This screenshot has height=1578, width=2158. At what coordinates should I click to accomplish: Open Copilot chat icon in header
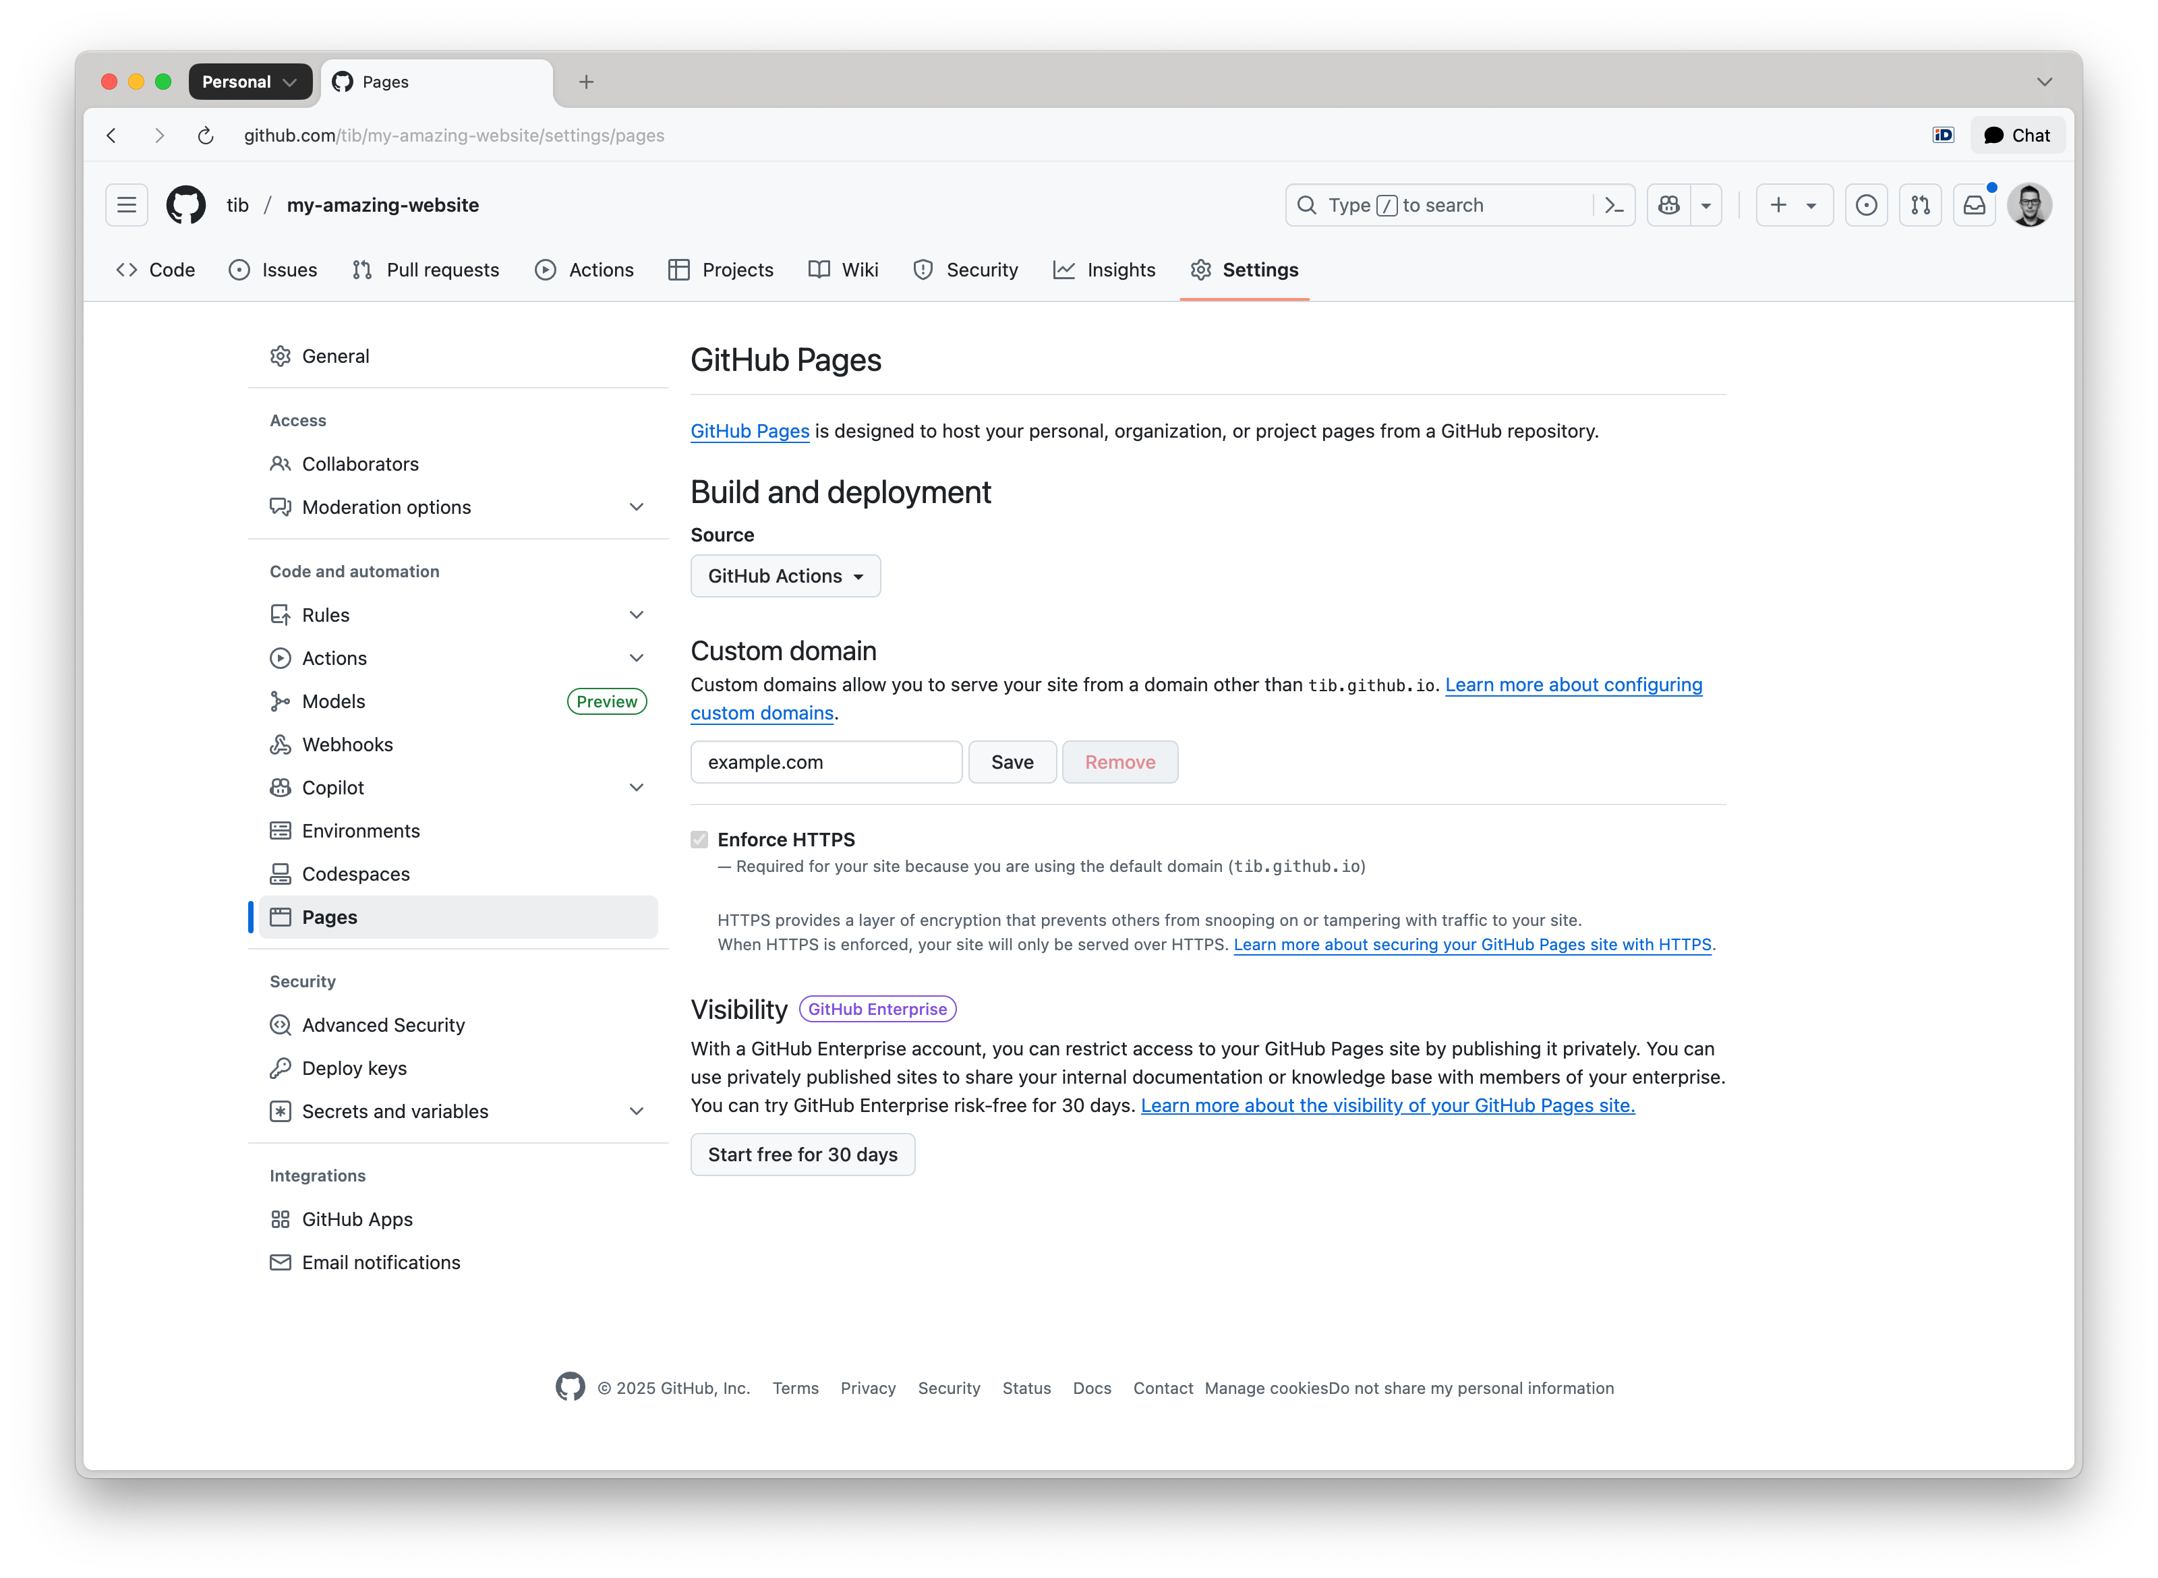tap(1669, 206)
